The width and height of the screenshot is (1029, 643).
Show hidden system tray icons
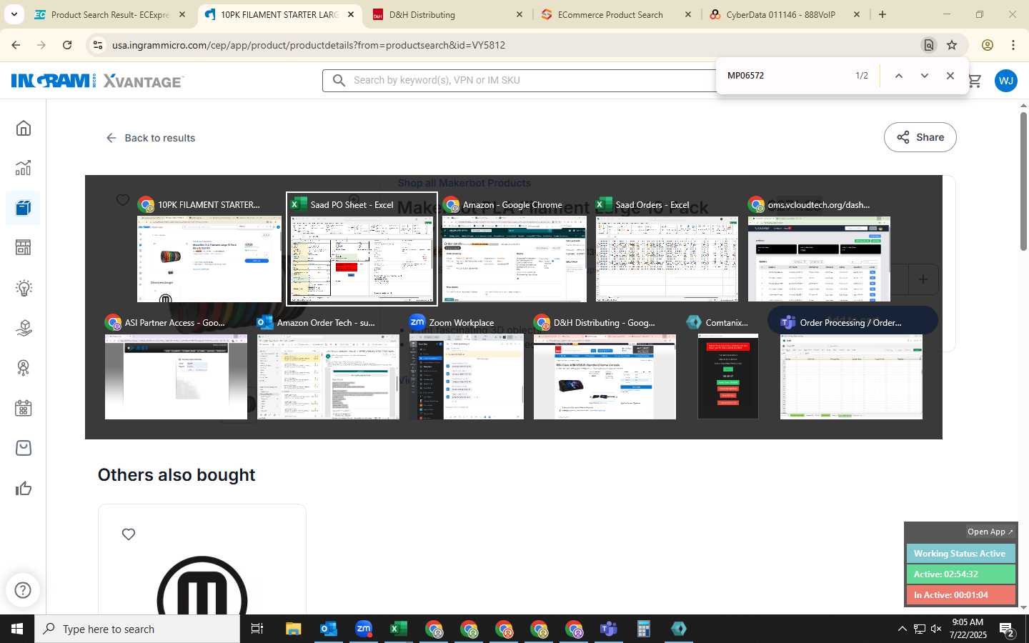coord(902,629)
